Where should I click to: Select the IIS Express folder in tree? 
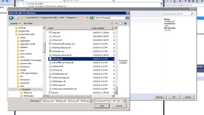click(x=25, y=80)
